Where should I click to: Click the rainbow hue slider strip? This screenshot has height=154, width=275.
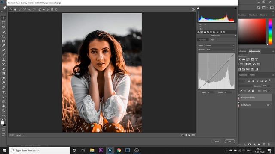[270, 32]
